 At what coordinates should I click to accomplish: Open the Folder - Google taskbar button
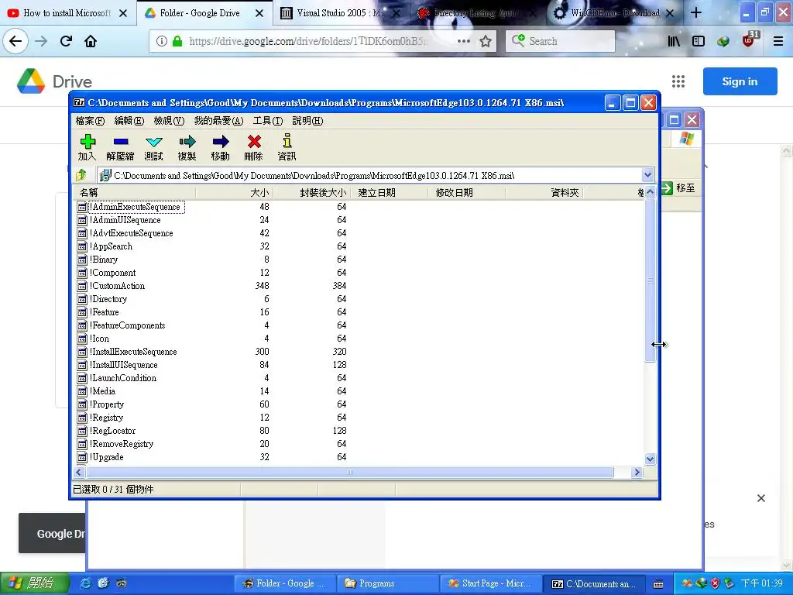tap(284, 583)
